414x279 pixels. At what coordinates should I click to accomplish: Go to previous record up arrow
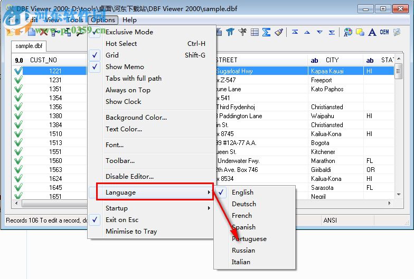pyautogui.click(x=307, y=32)
